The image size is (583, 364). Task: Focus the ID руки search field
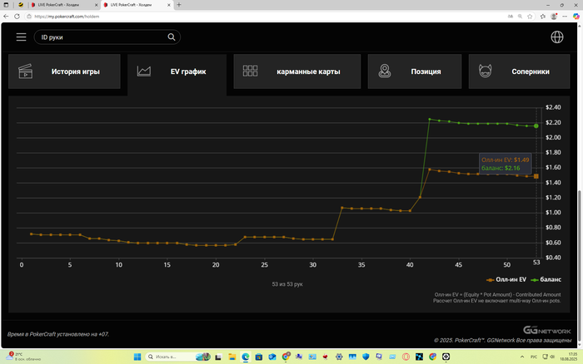[107, 37]
